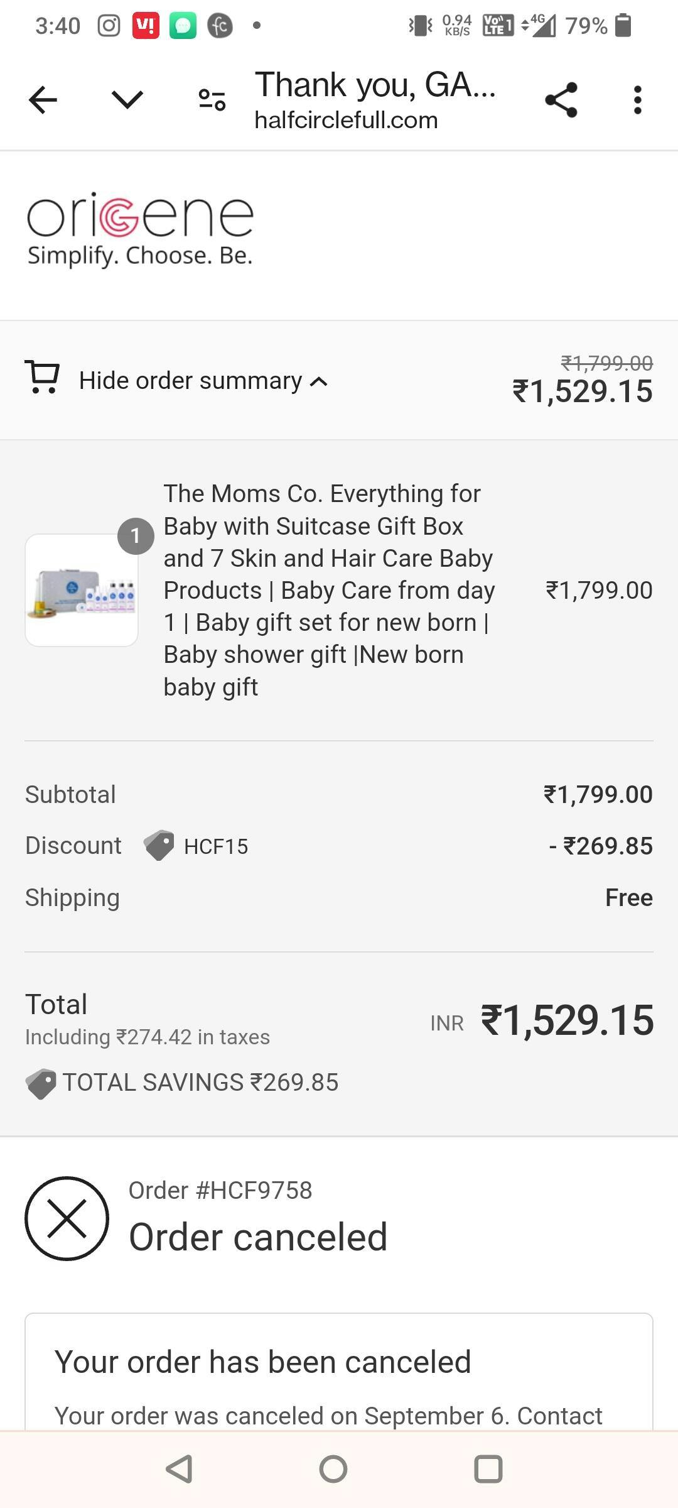Tap the Order canceled X circle icon

tap(67, 1218)
